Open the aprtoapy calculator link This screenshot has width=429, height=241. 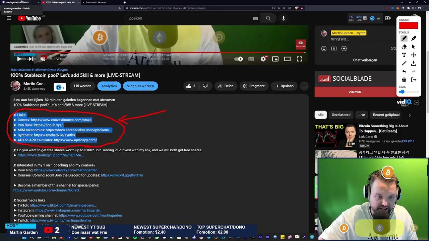tap(75, 140)
